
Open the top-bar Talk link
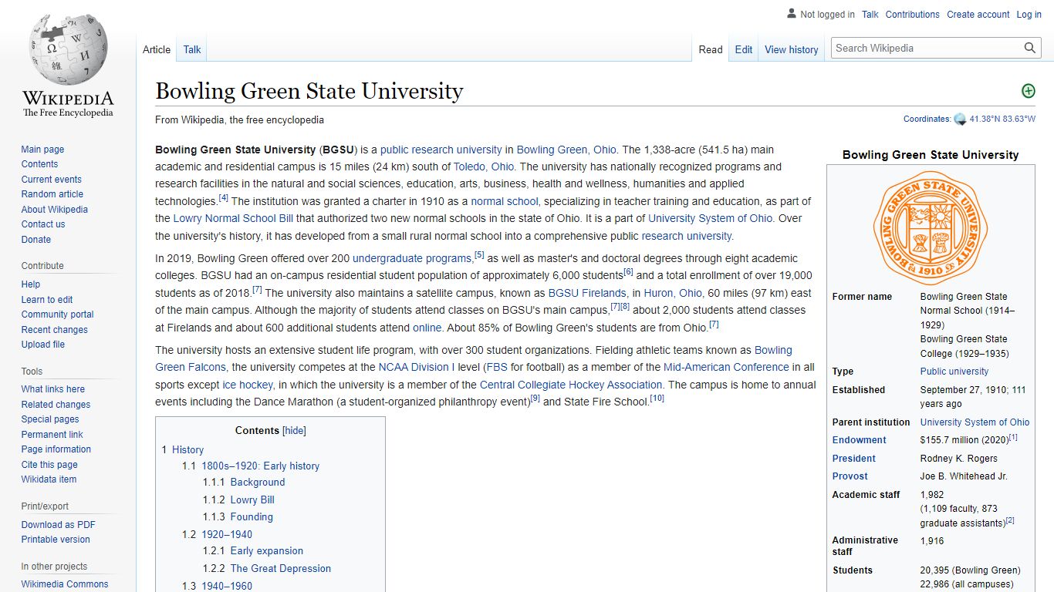click(x=870, y=15)
